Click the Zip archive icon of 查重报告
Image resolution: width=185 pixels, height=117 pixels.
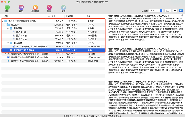[x=8, y=54]
